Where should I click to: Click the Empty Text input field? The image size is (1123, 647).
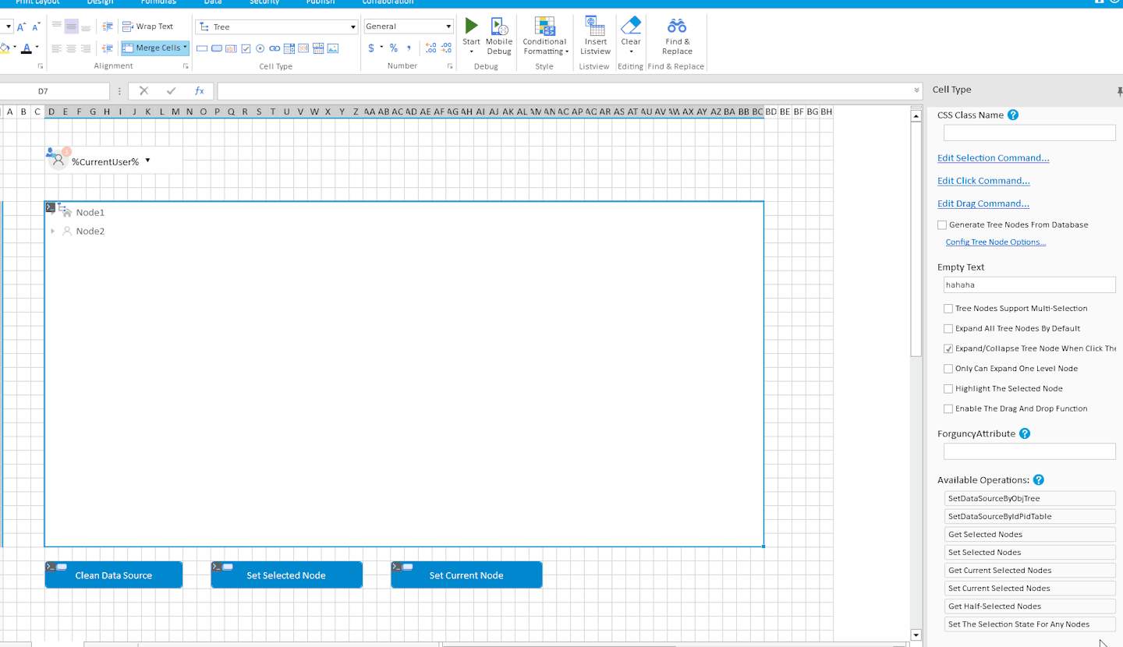point(1029,285)
